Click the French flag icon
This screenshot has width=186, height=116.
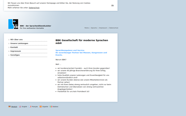pos(30,106)
